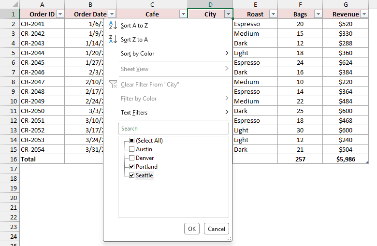This screenshot has width=377, height=246.
Task: Click the select-all triangle at sheet corner
Action: [15, 4]
